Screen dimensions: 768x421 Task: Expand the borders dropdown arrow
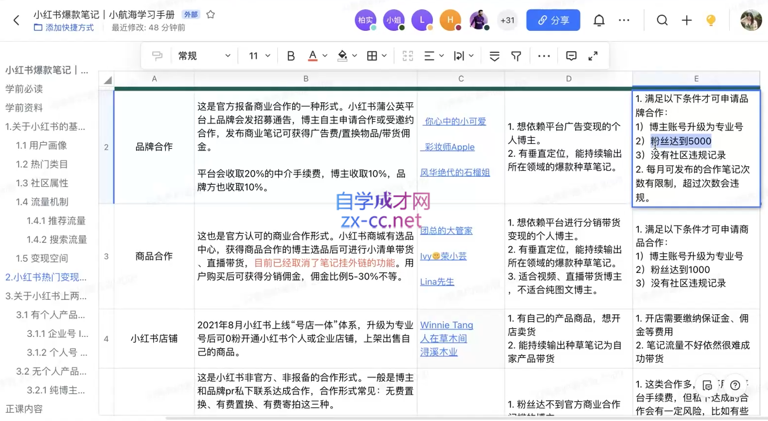[x=384, y=56]
